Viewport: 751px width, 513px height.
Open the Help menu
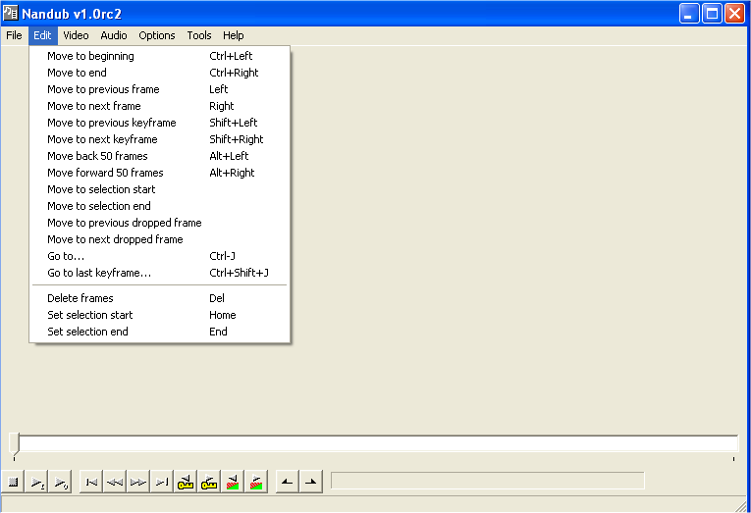[234, 35]
